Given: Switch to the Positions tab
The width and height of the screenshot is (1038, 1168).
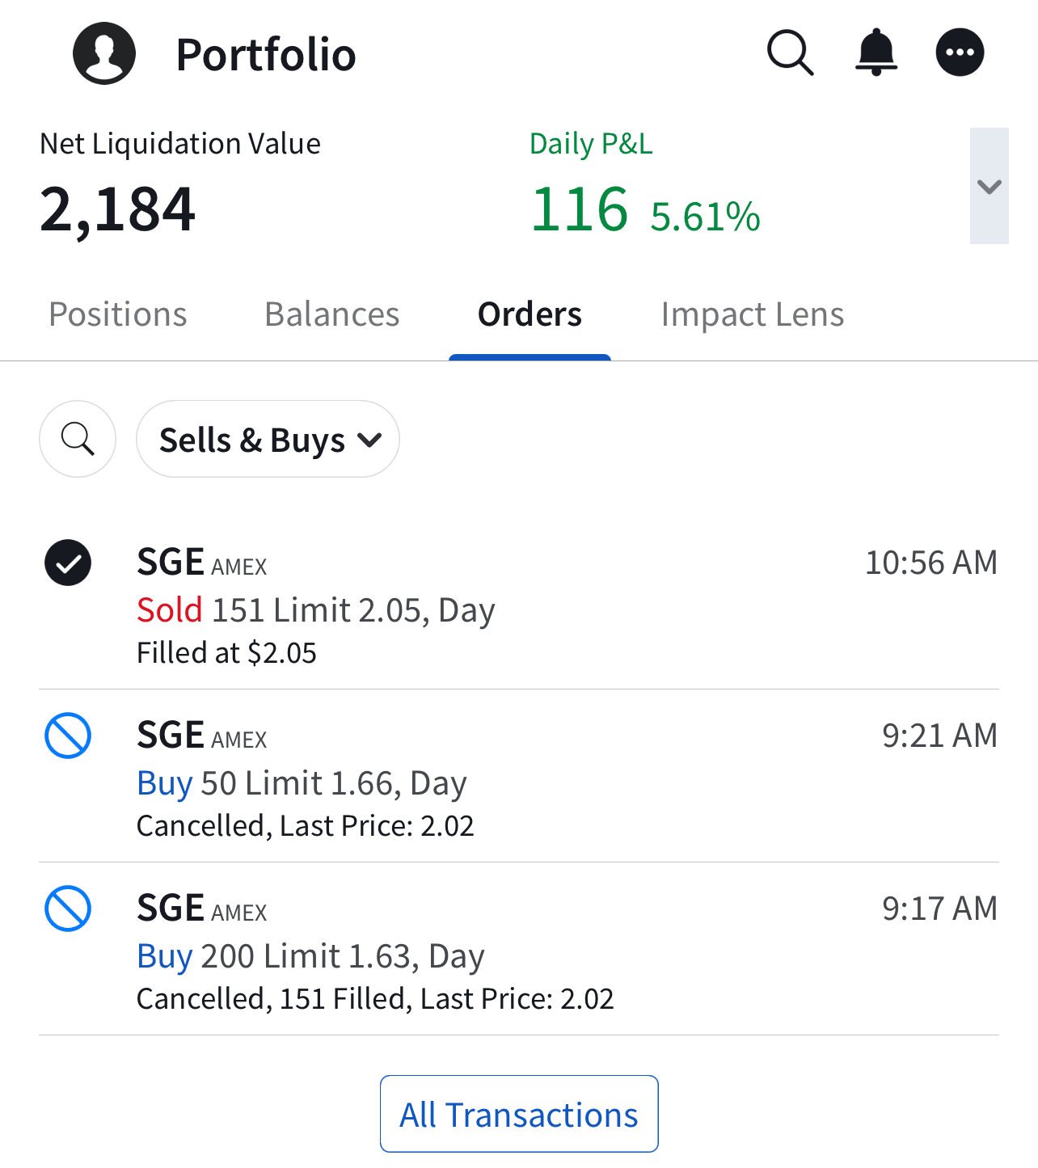Looking at the screenshot, I should [x=118, y=314].
